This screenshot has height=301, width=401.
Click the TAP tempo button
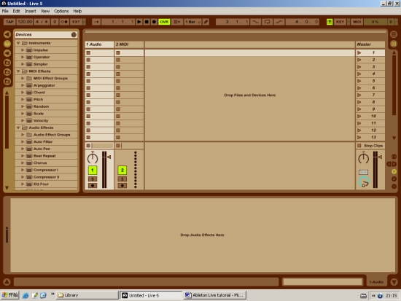pos(9,22)
